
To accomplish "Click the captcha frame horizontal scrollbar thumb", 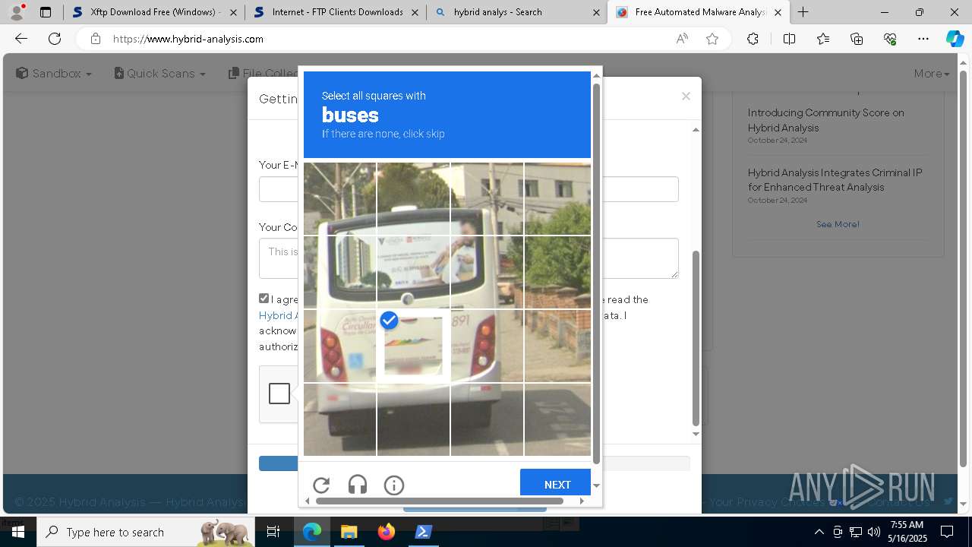I will (x=440, y=501).
